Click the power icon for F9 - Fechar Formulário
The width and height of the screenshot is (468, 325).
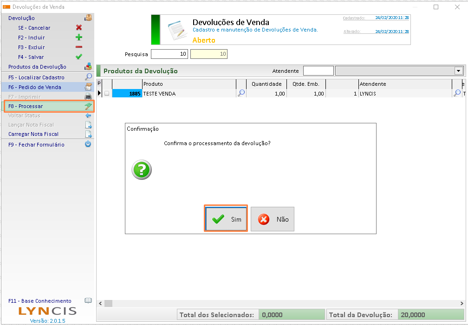click(88, 145)
